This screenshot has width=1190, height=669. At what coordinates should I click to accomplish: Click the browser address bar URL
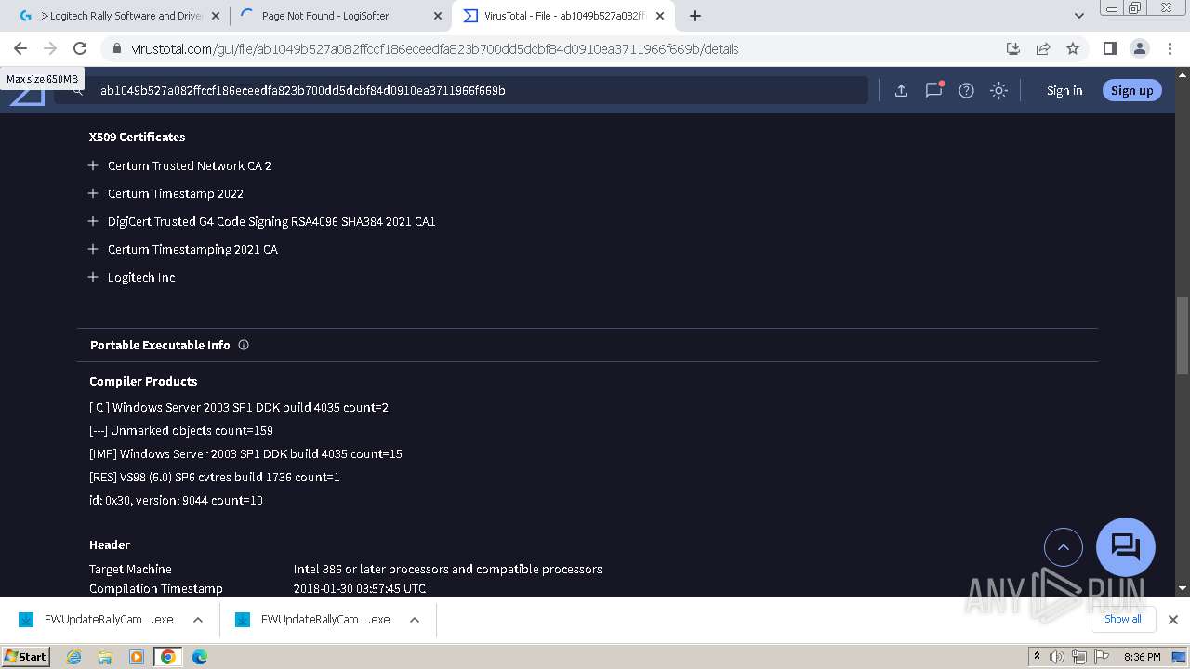[434, 49]
